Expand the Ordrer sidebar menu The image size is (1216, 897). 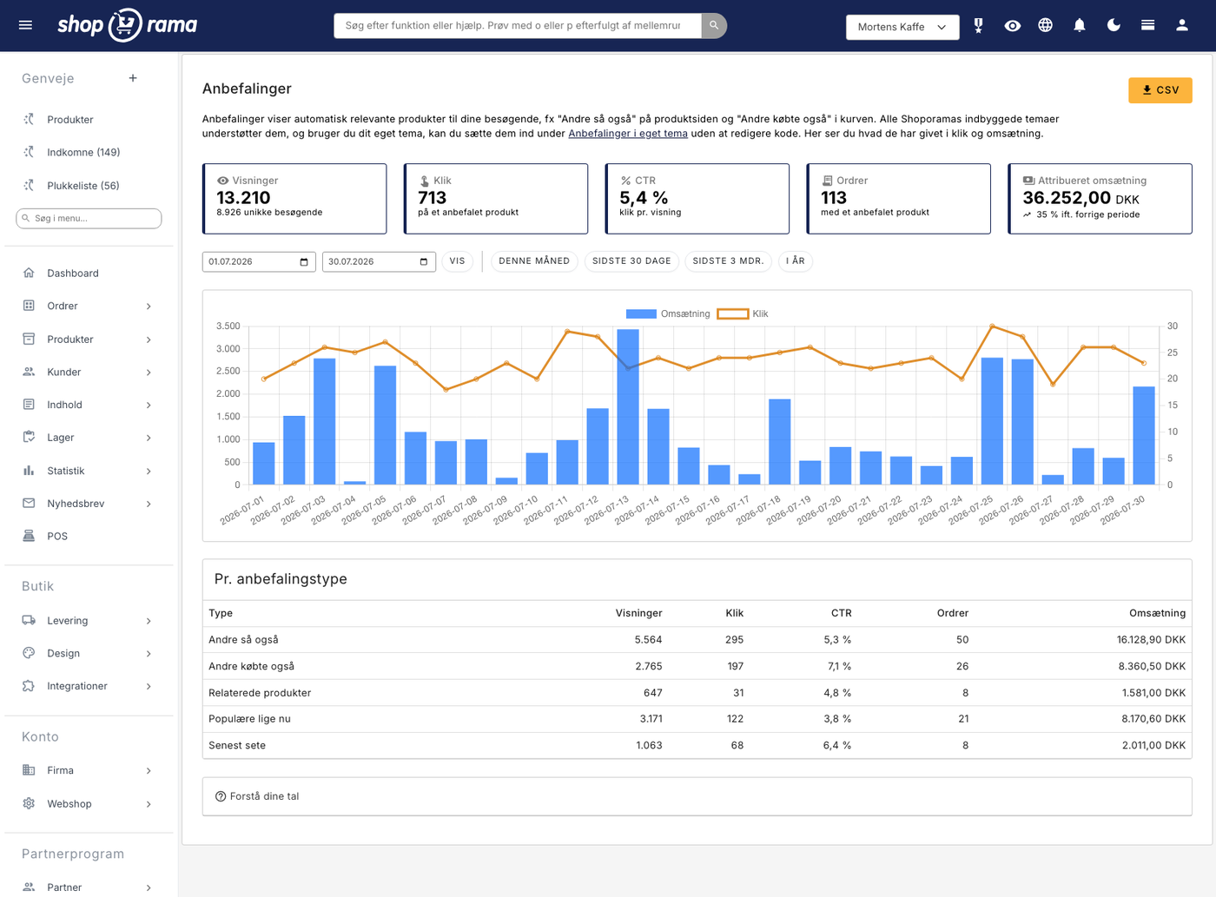[89, 306]
